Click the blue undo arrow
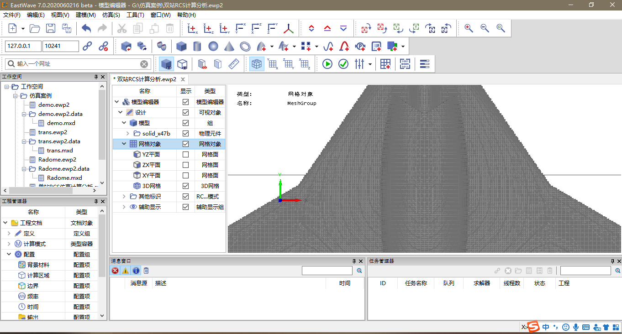Viewport: 622px width, 334px height. pyautogui.click(x=86, y=28)
